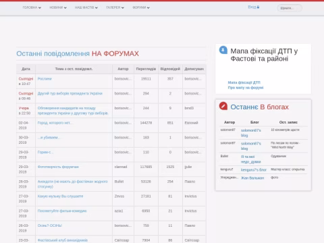This screenshot has width=324, height=243.
Task: Click the Дата column header
Action: click(x=26, y=69)
